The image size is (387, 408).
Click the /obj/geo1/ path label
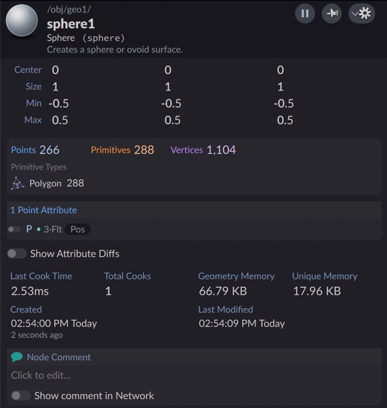coord(69,10)
